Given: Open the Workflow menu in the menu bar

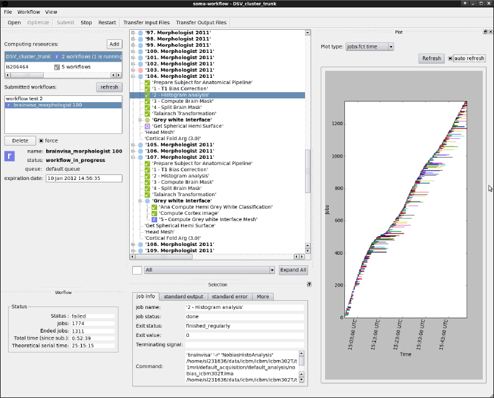Looking at the screenshot, I should pyautogui.click(x=29, y=12).
